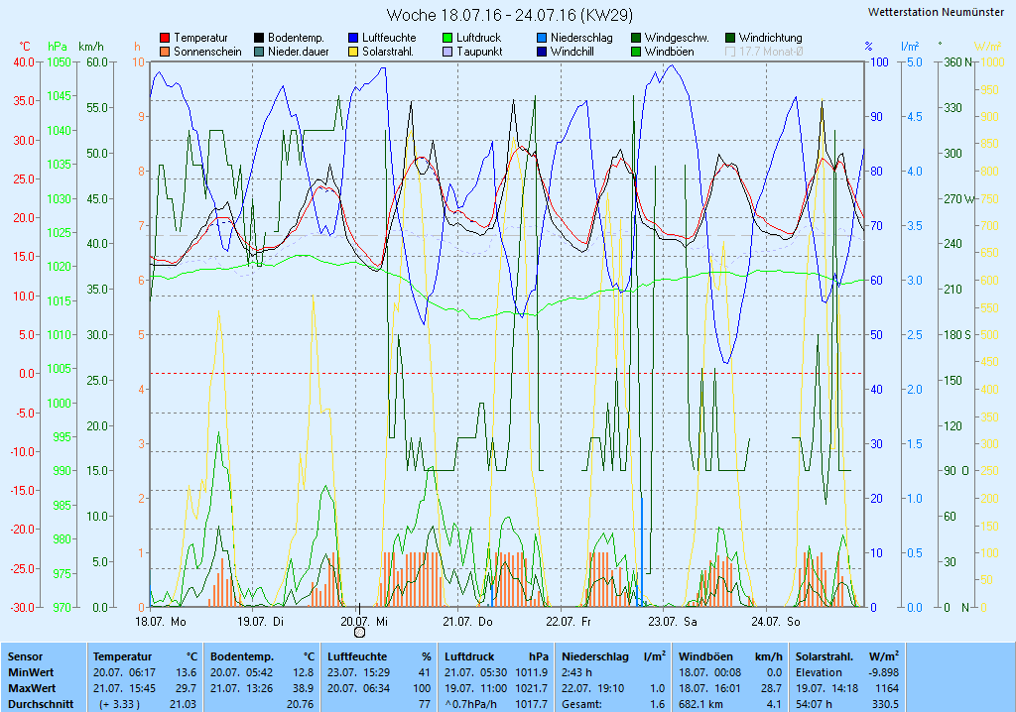Click the Luftdruck max value 1021.7
The image size is (1016, 712).
pos(532,688)
